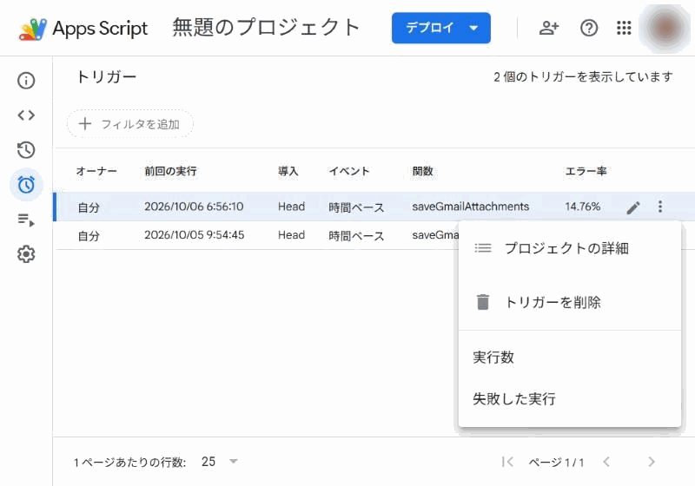Click the Apps Script logo
Viewport: 695px width, 486px height.
tap(33, 29)
